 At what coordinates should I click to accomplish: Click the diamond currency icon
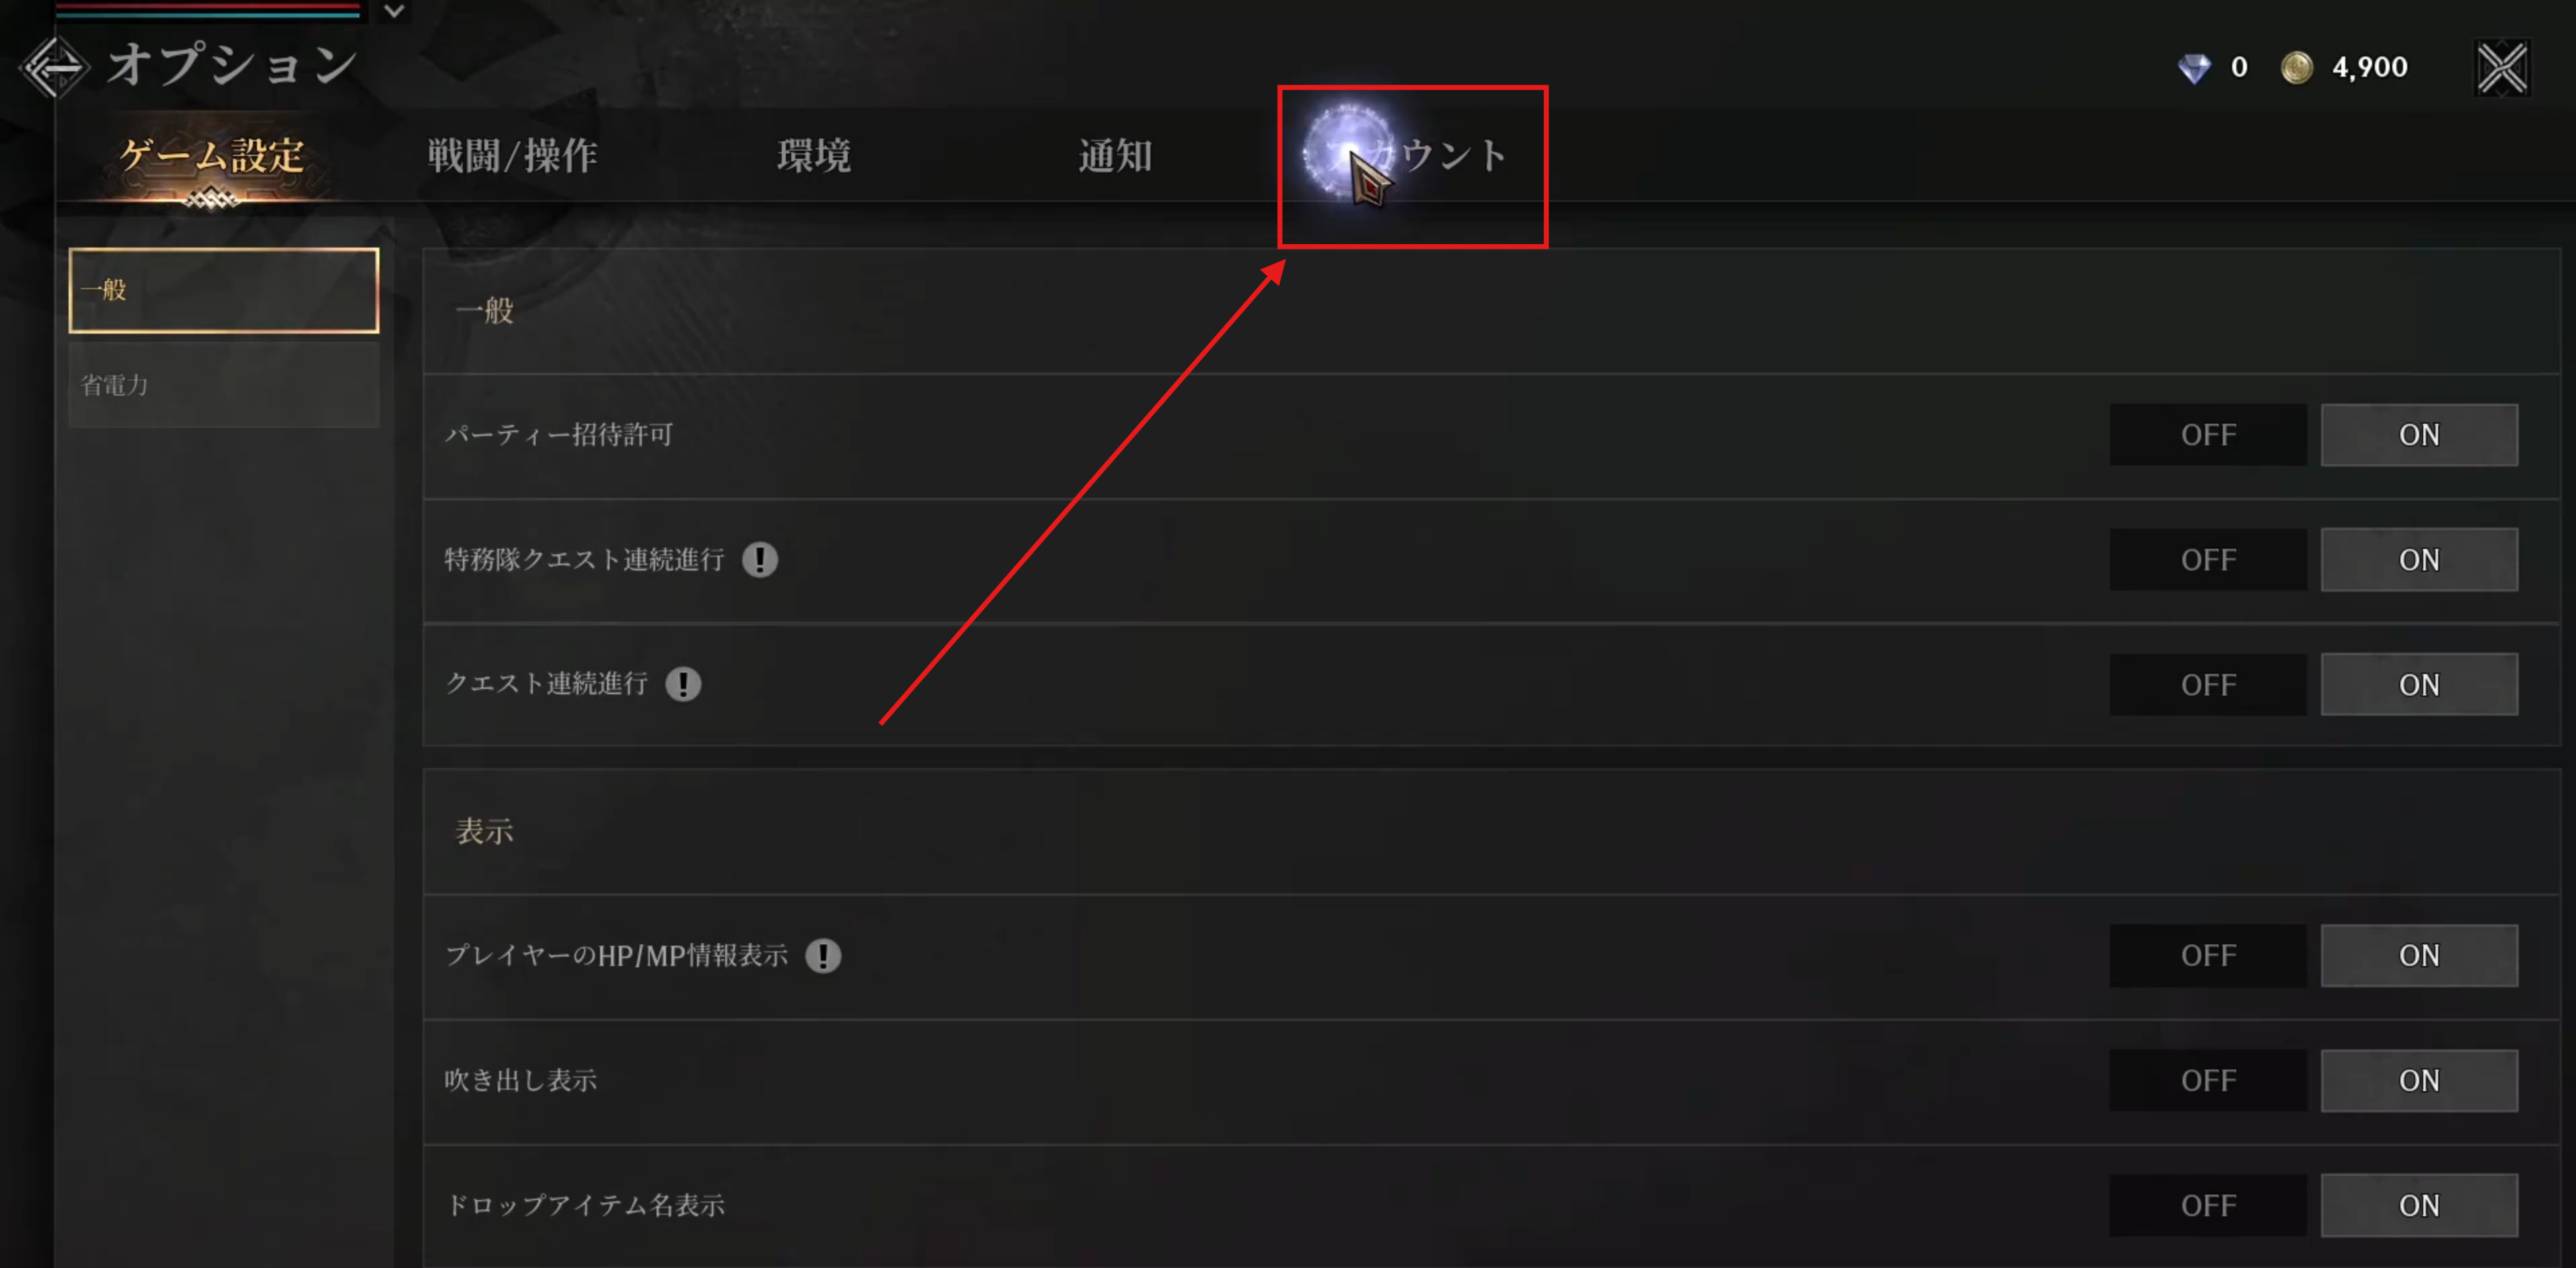[x=2194, y=68]
